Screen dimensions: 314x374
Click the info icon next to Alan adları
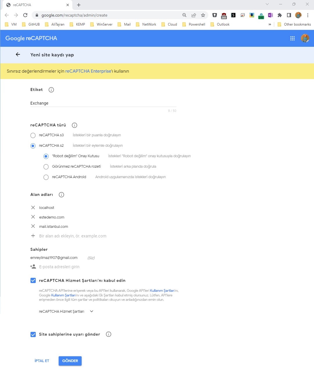(61, 195)
